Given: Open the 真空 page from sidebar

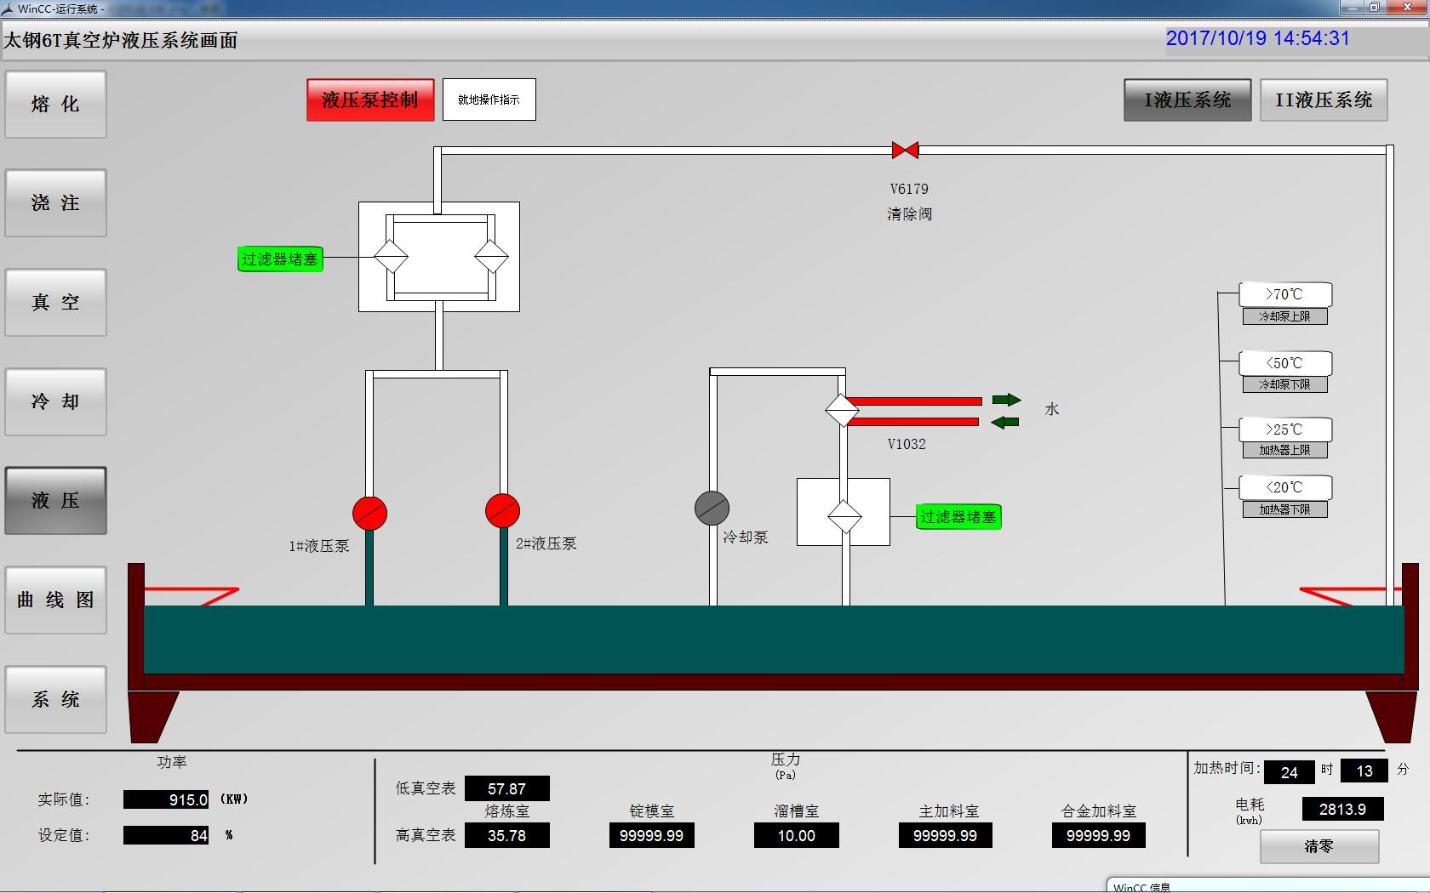Looking at the screenshot, I should pyautogui.click(x=56, y=303).
